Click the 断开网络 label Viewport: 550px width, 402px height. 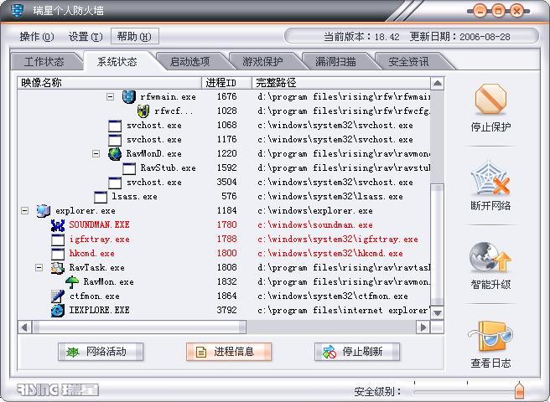point(490,205)
